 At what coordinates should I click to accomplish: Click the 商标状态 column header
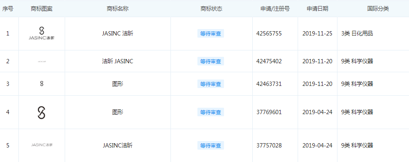(x=211, y=9)
